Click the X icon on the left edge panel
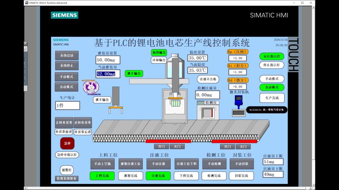Viewport: 339px width, 190px height. click(26, 43)
